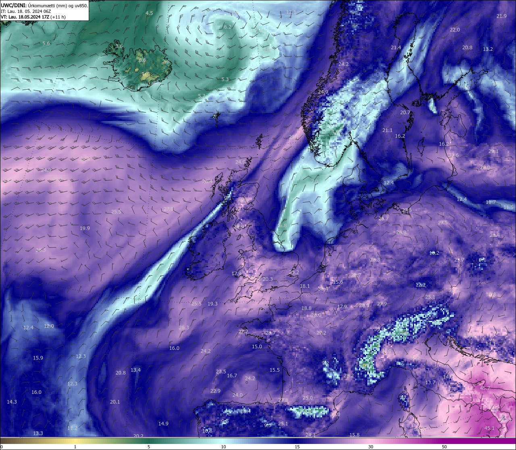Click the 10.2 value label
This screenshot has width=516, height=450.
click(434, 253)
